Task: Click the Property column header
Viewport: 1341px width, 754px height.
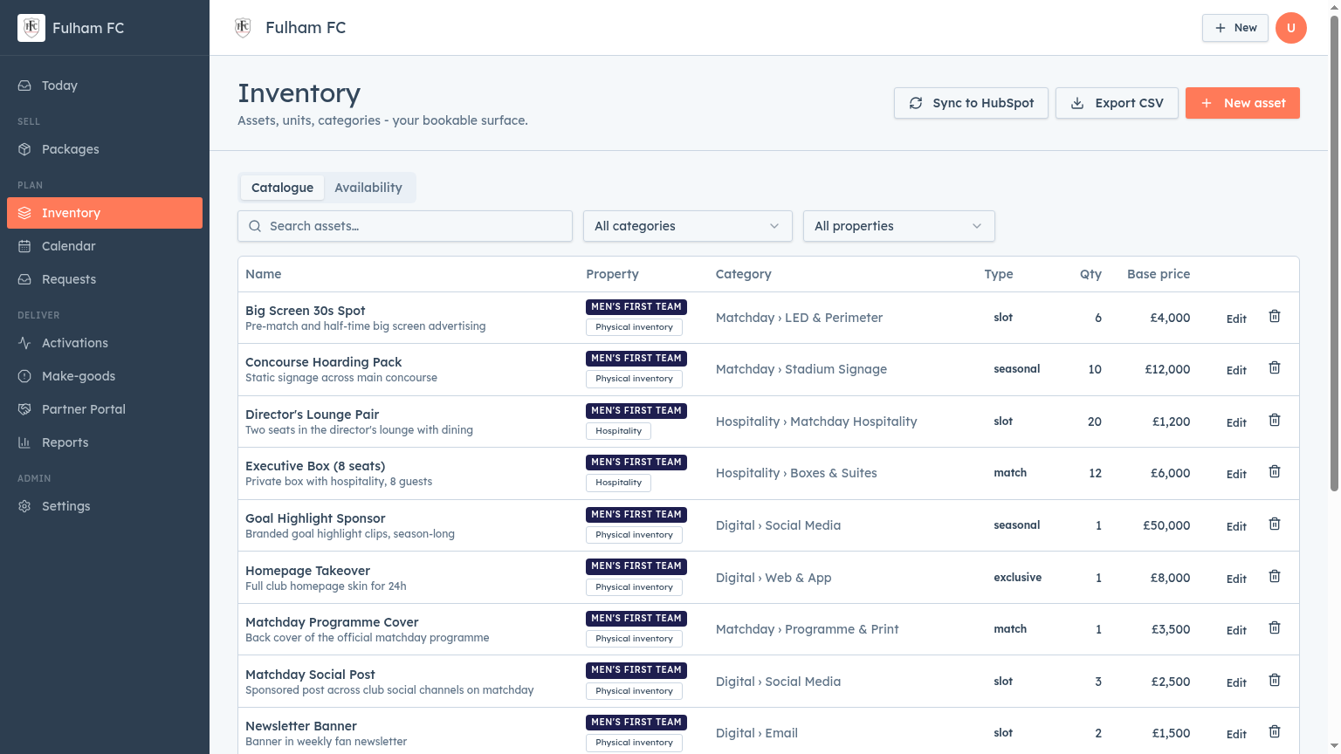Action: pos(613,274)
